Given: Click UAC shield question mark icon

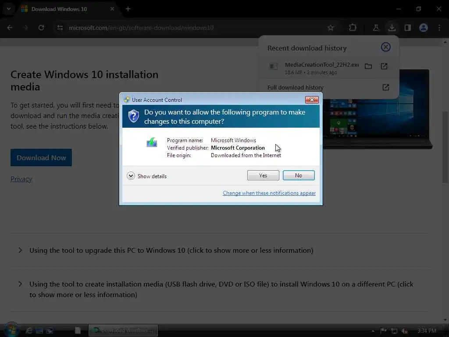Looking at the screenshot, I should pos(133,116).
